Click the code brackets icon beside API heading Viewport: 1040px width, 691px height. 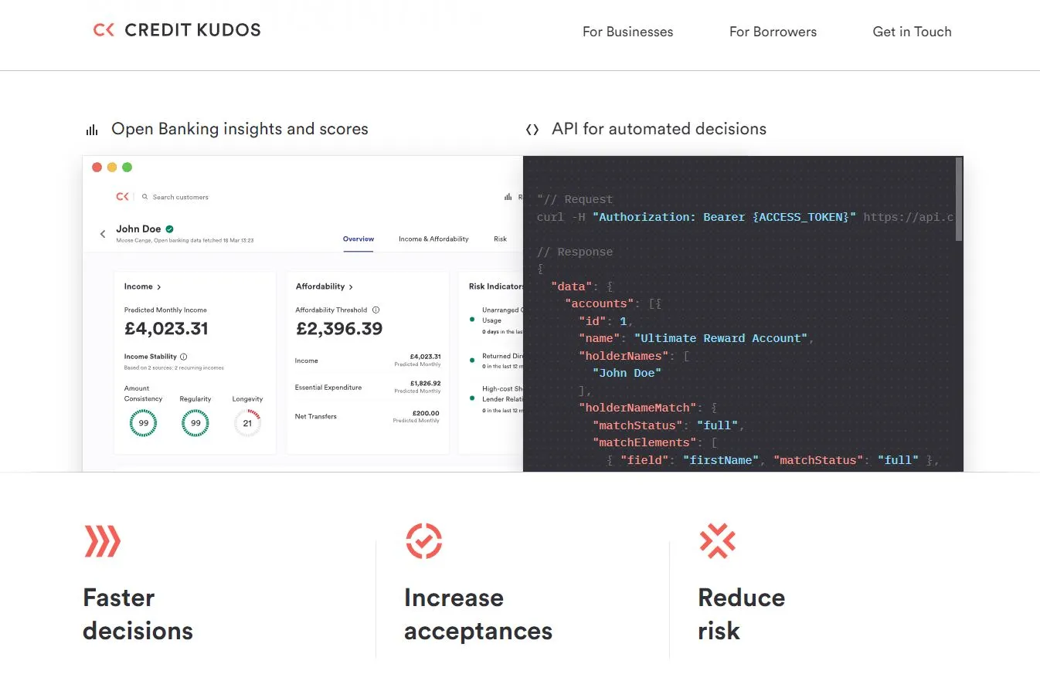[532, 129]
